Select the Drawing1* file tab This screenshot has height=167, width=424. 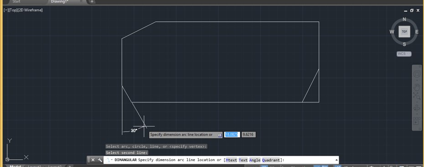point(60,2)
